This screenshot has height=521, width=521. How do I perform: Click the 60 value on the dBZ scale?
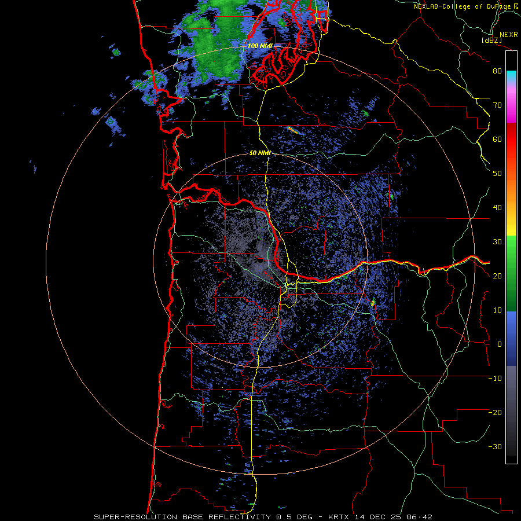tap(497, 140)
